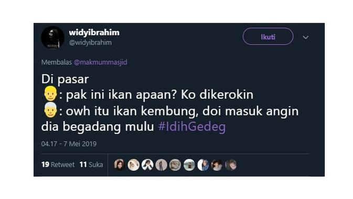Viewport: 353px width, 199px height.
Task: Open seventh liker avatar in row
Action: point(203,165)
